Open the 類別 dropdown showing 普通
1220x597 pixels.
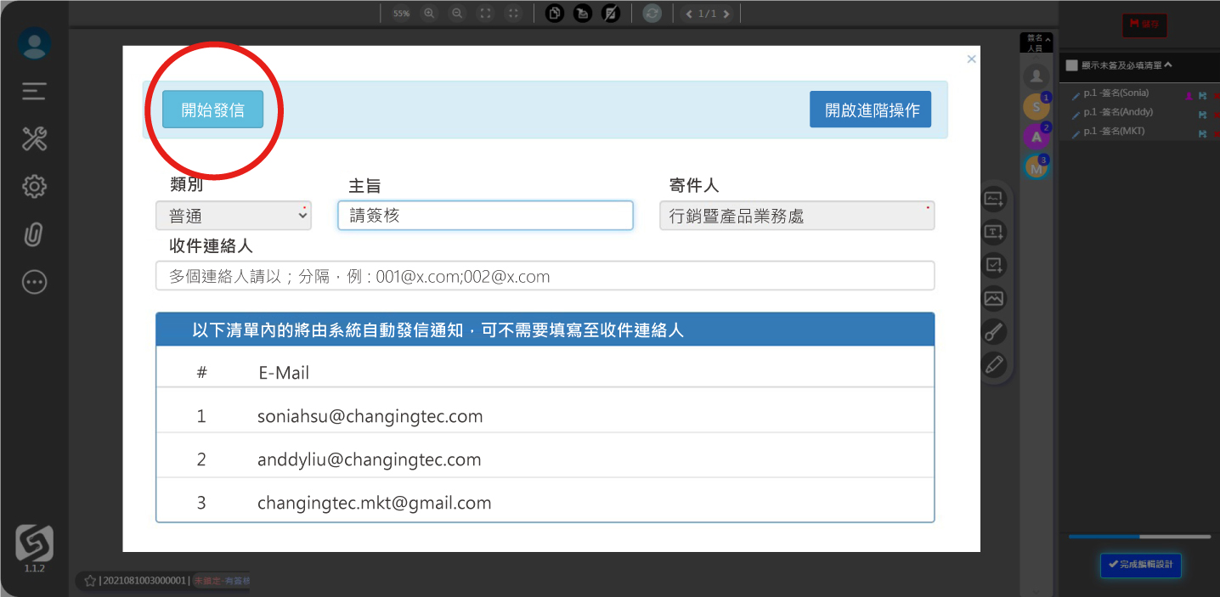pyautogui.click(x=234, y=216)
